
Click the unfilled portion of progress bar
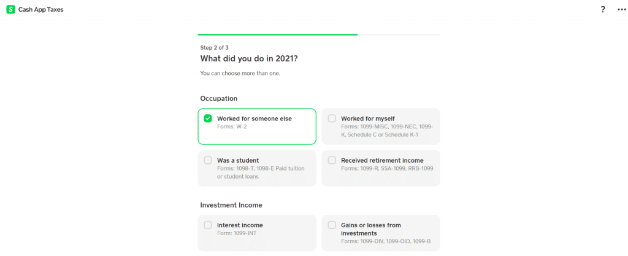coord(399,35)
